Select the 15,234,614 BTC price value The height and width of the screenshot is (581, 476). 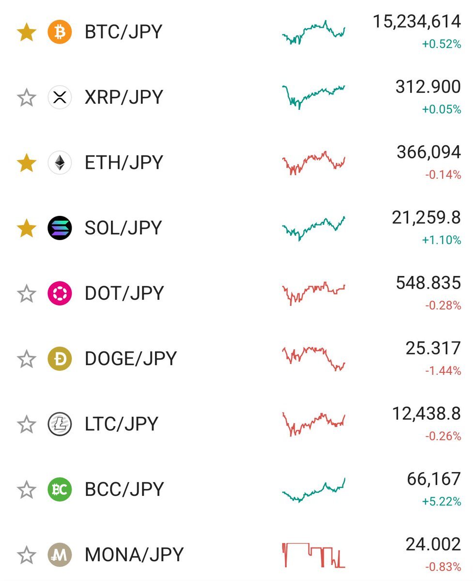click(417, 22)
